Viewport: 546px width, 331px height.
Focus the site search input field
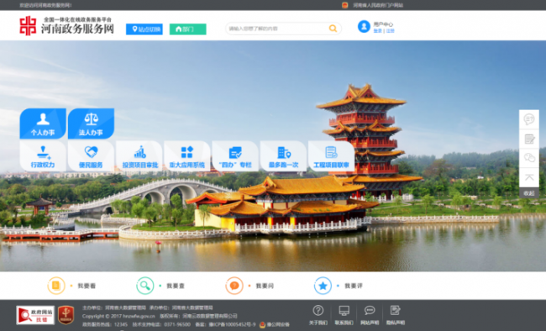277,29
